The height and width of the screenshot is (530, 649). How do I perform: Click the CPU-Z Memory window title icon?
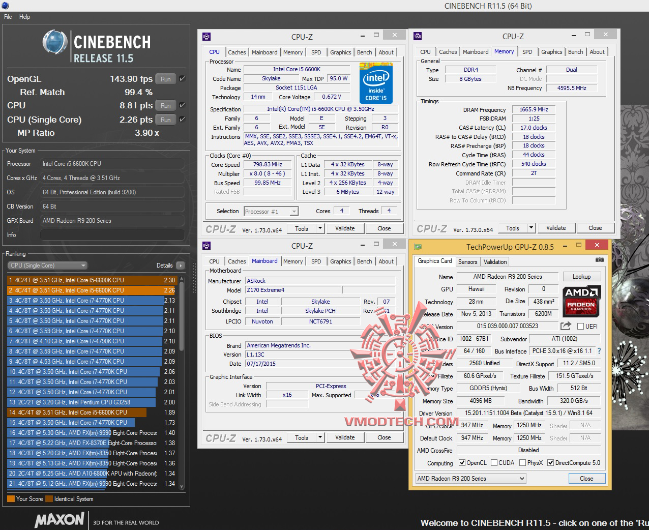tap(418, 36)
